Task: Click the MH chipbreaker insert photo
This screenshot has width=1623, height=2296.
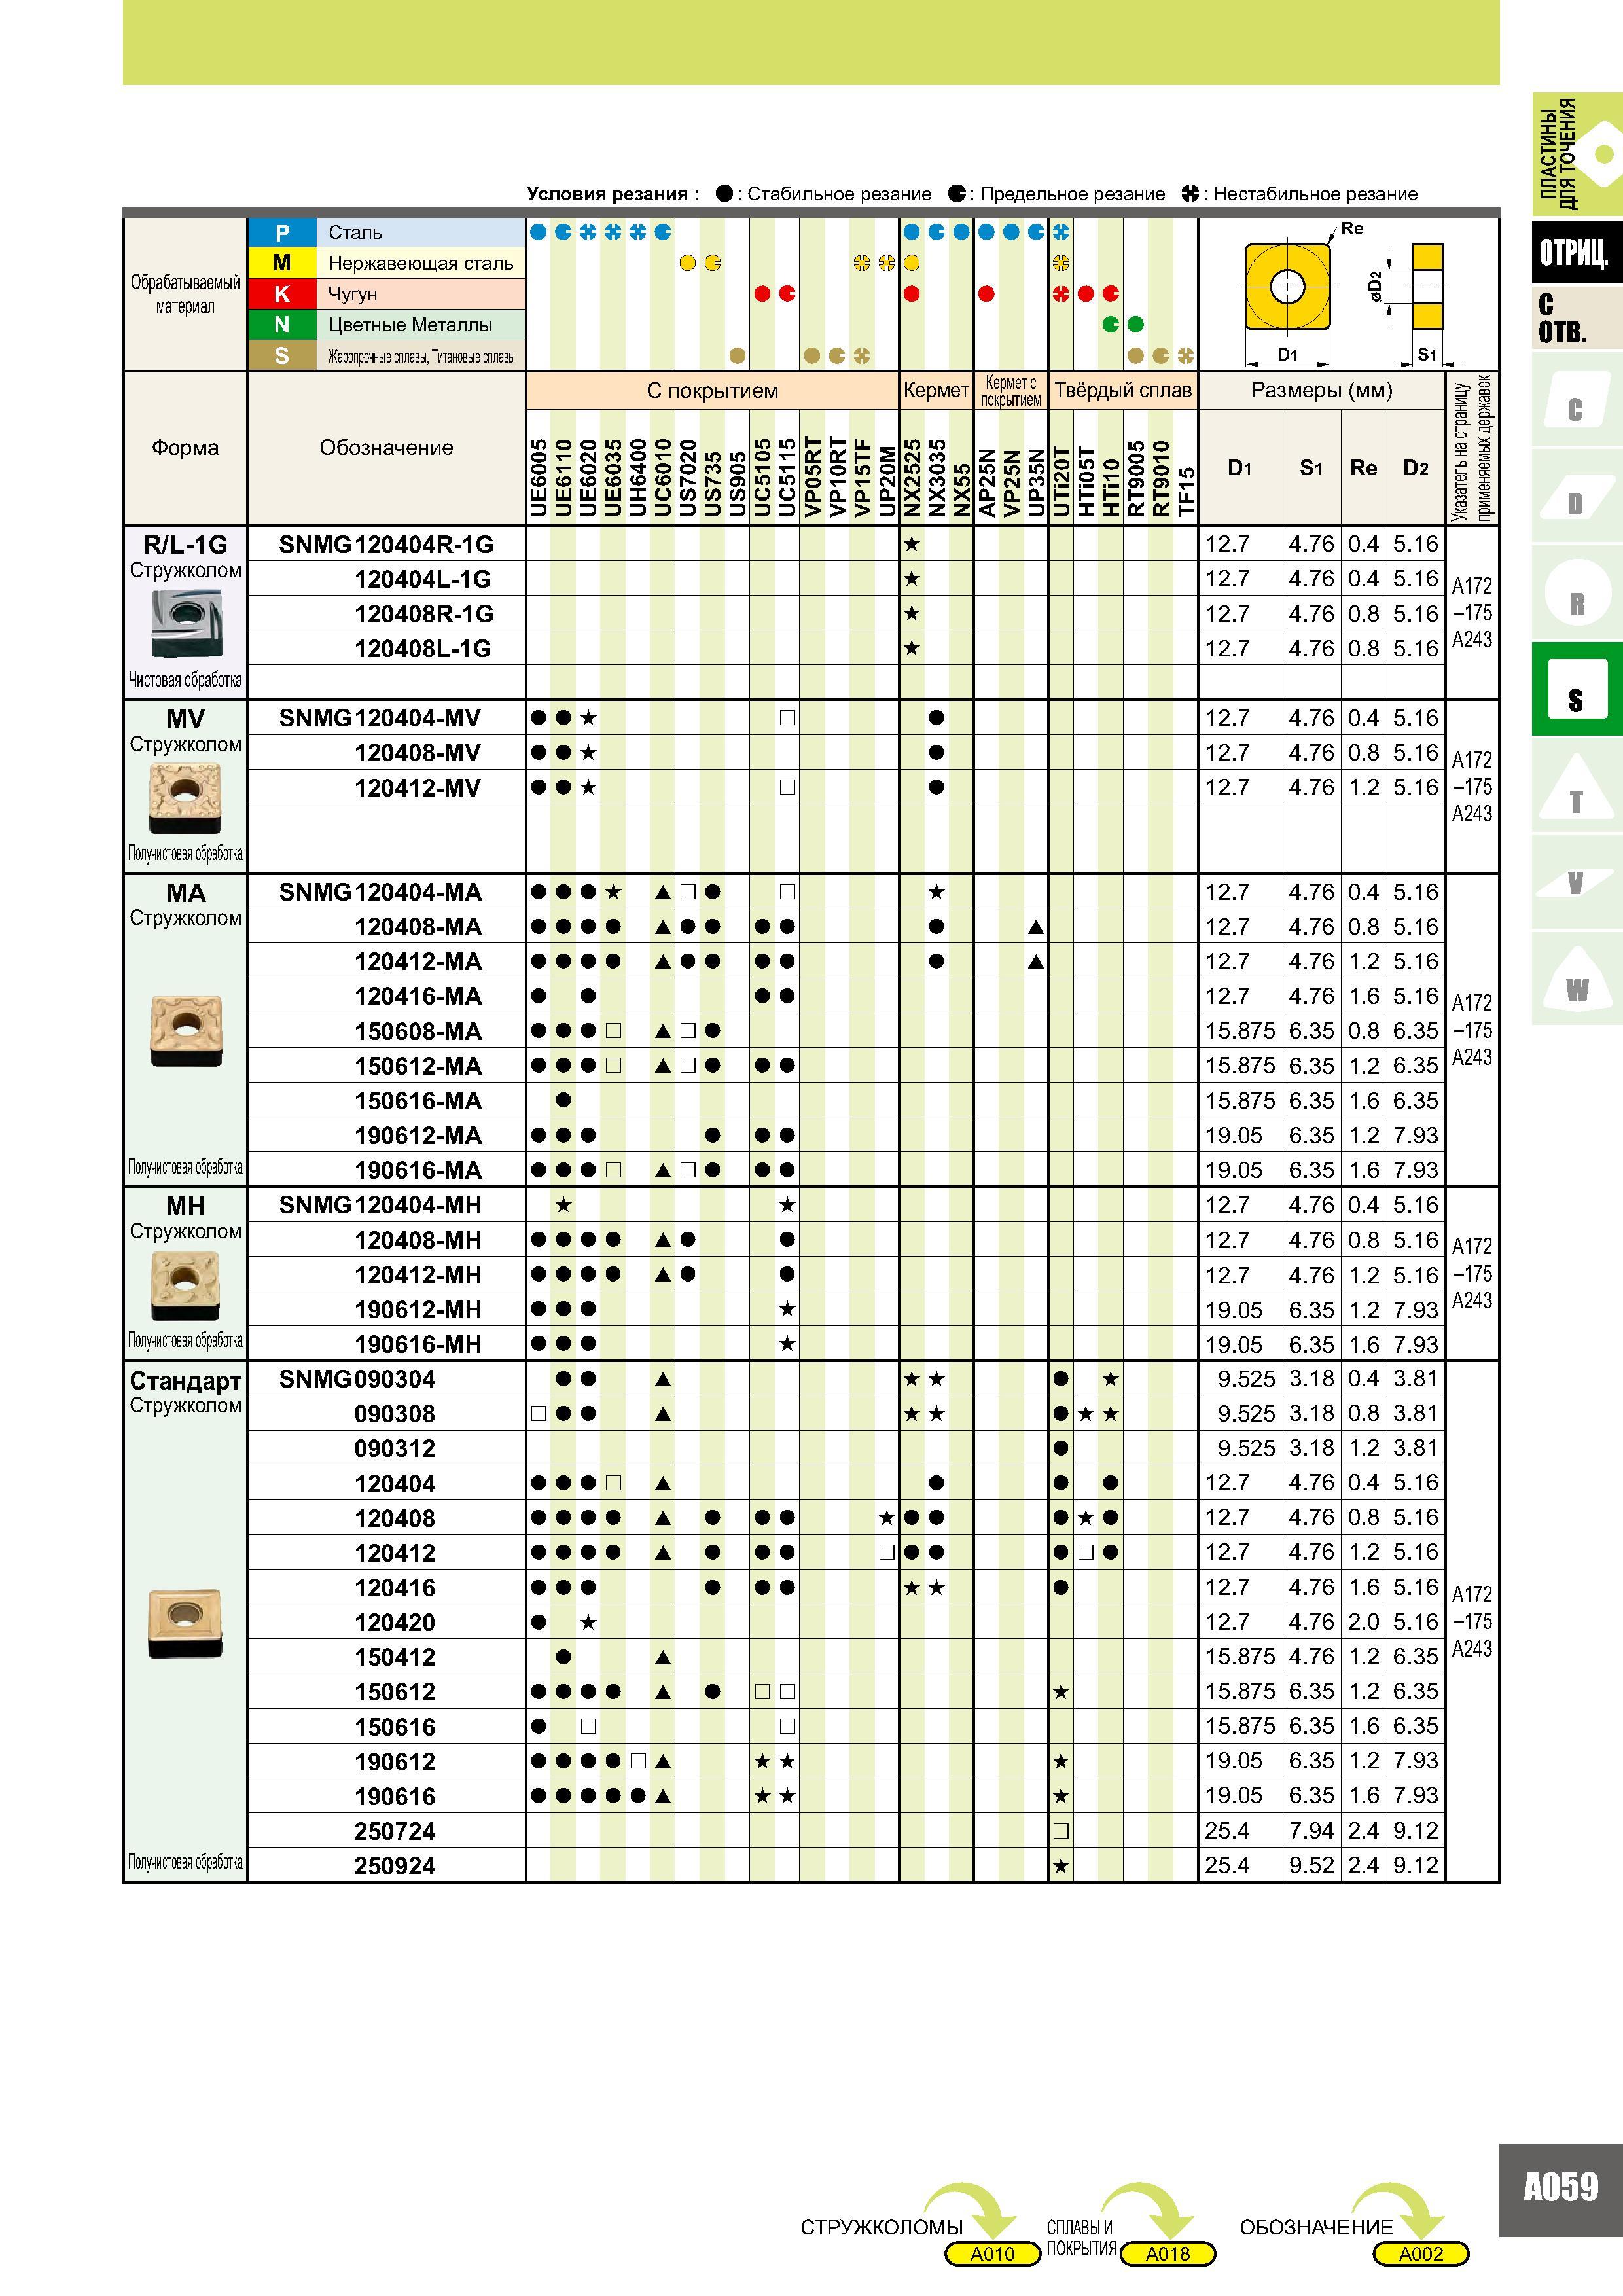Action: (185, 1287)
